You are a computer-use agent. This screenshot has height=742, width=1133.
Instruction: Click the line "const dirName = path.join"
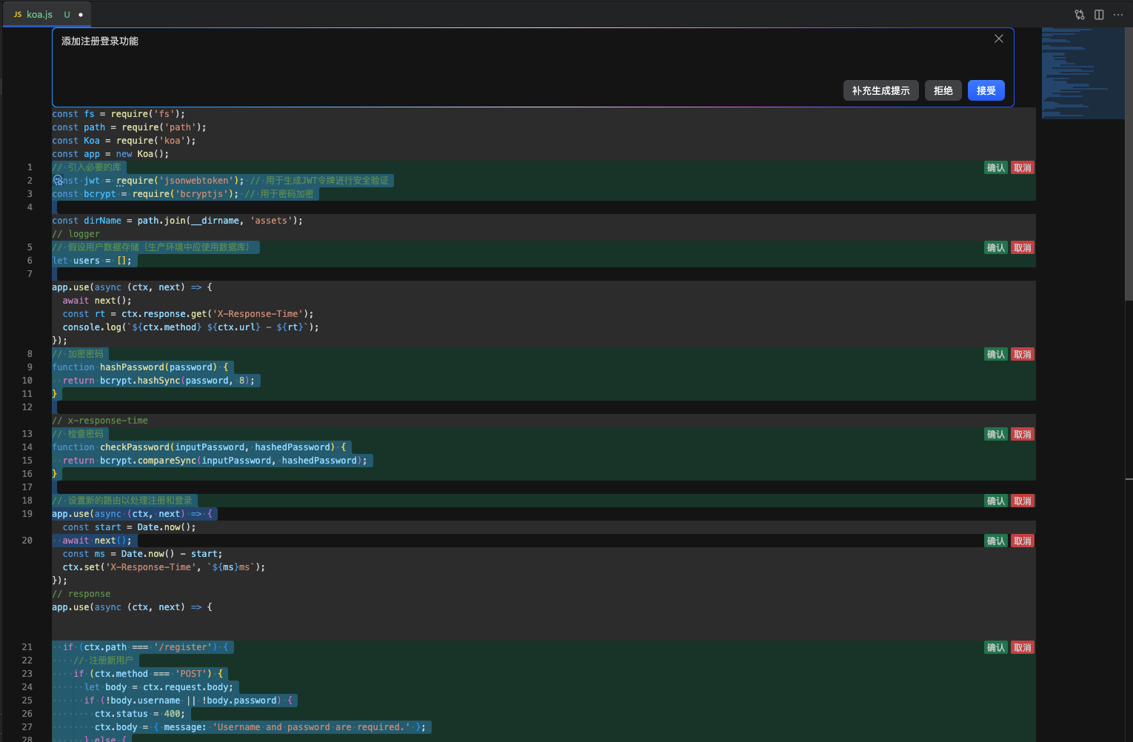(x=177, y=221)
